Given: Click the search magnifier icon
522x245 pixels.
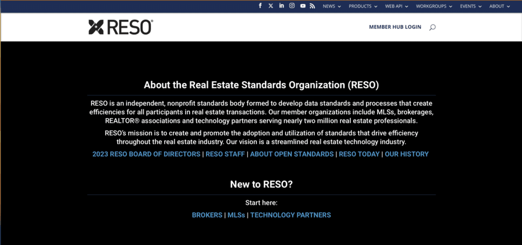Looking at the screenshot, I should click(x=432, y=27).
